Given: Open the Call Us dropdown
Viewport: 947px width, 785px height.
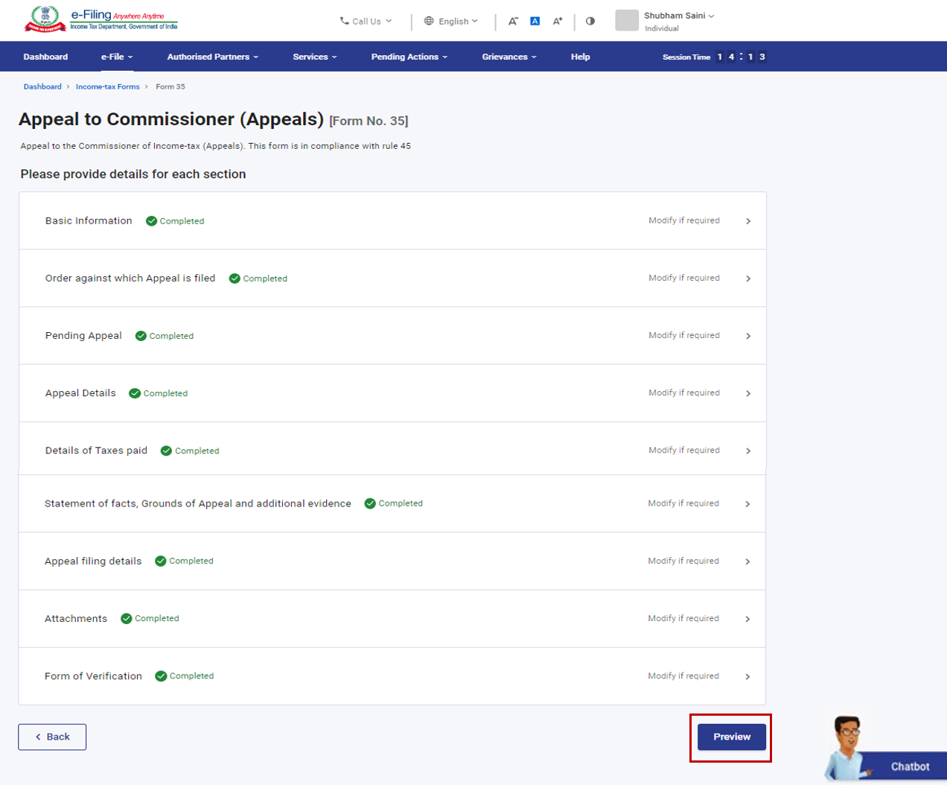Looking at the screenshot, I should click(x=366, y=22).
